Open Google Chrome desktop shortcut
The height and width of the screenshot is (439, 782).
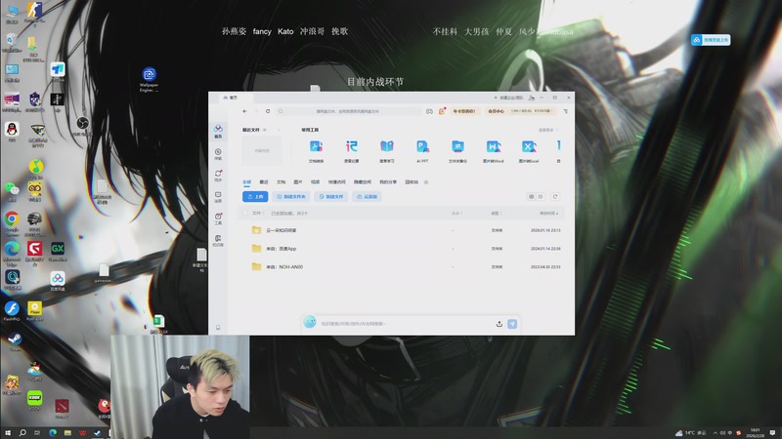tap(12, 223)
